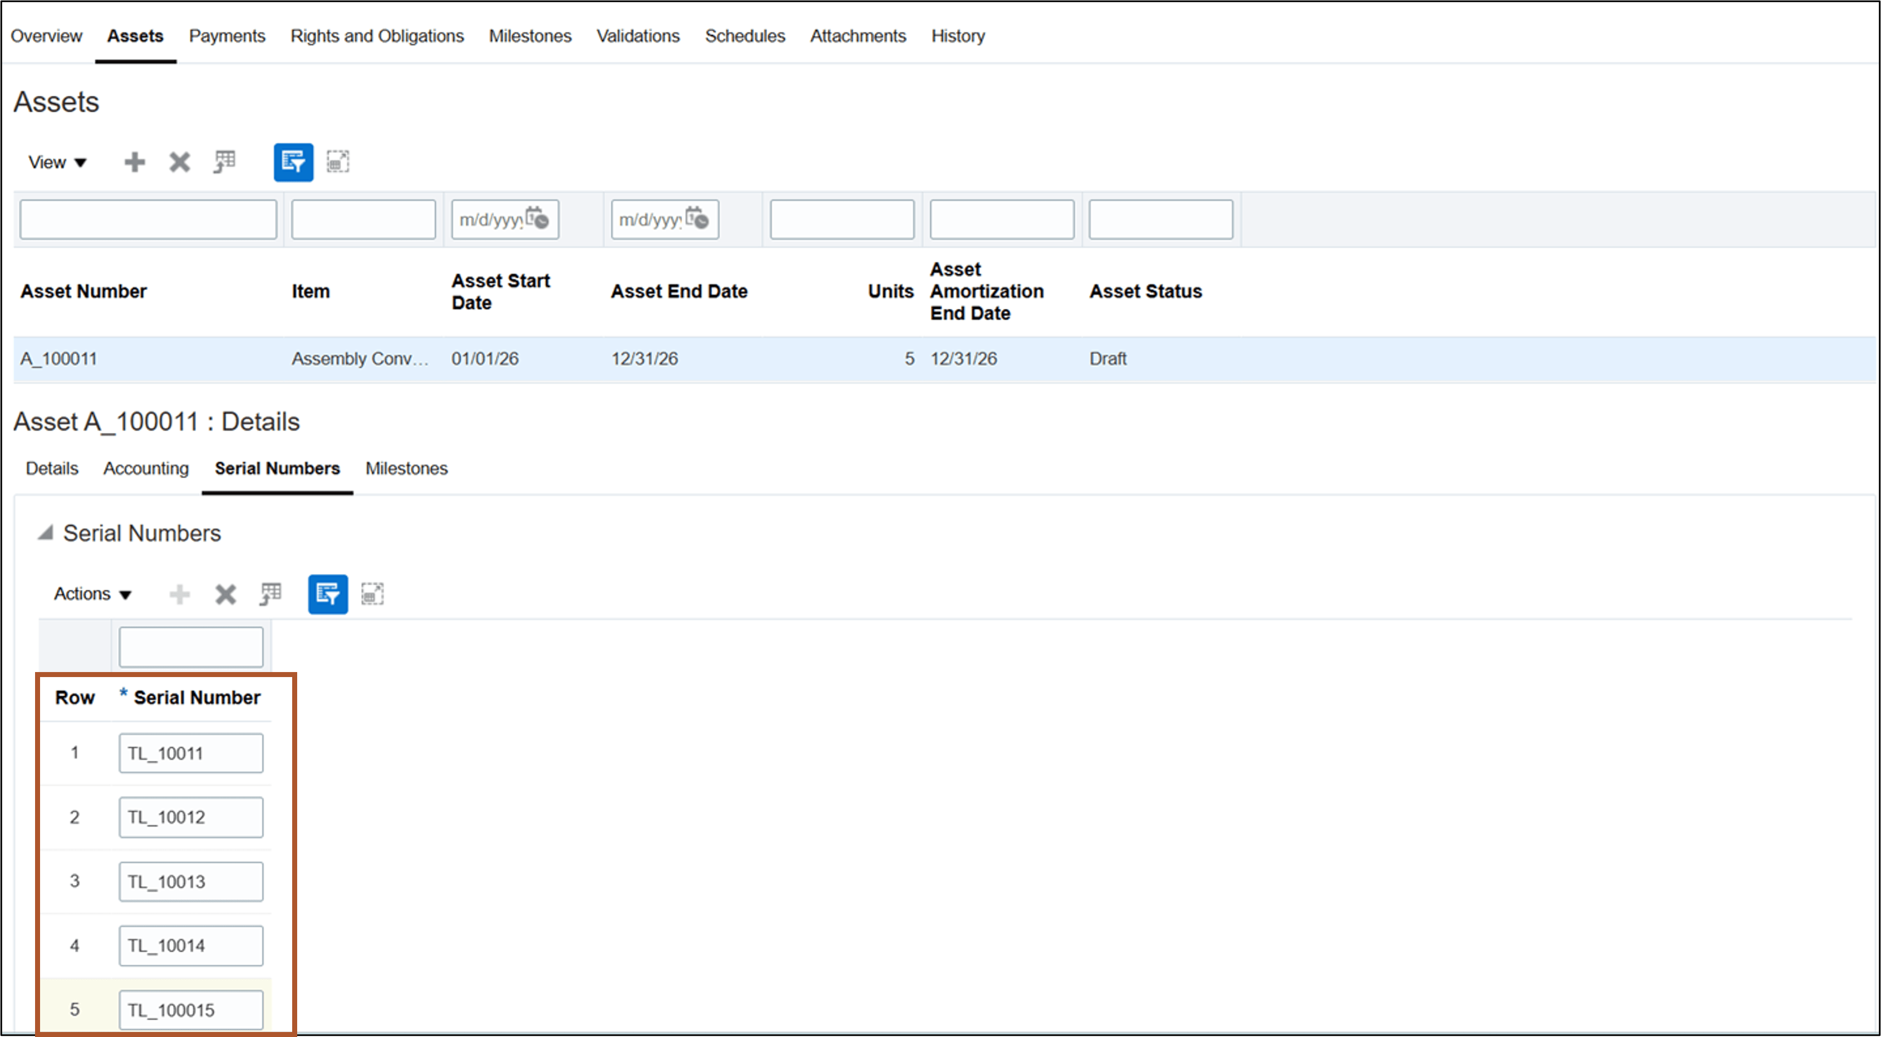Sort by Asset Number column header

click(83, 291)
